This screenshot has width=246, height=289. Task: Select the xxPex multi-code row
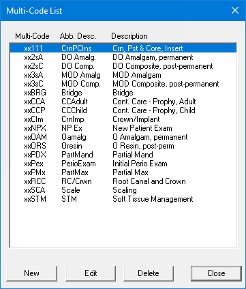pos(123,164)
